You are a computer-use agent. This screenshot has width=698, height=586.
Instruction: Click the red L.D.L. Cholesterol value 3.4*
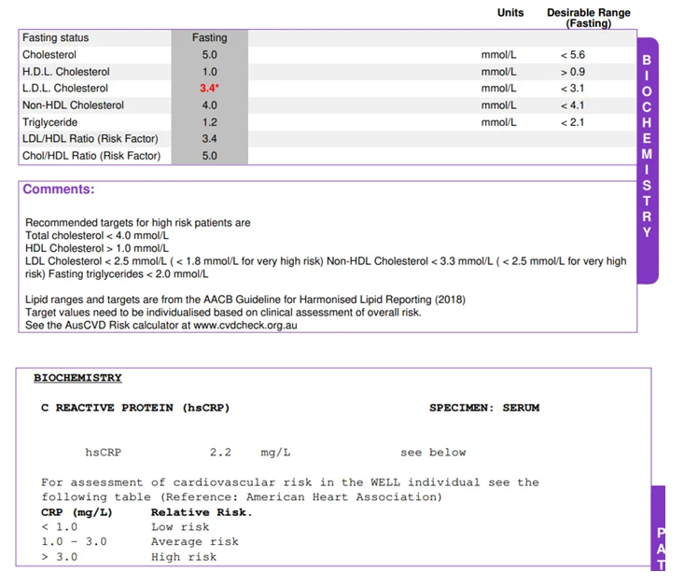point(210,88)
